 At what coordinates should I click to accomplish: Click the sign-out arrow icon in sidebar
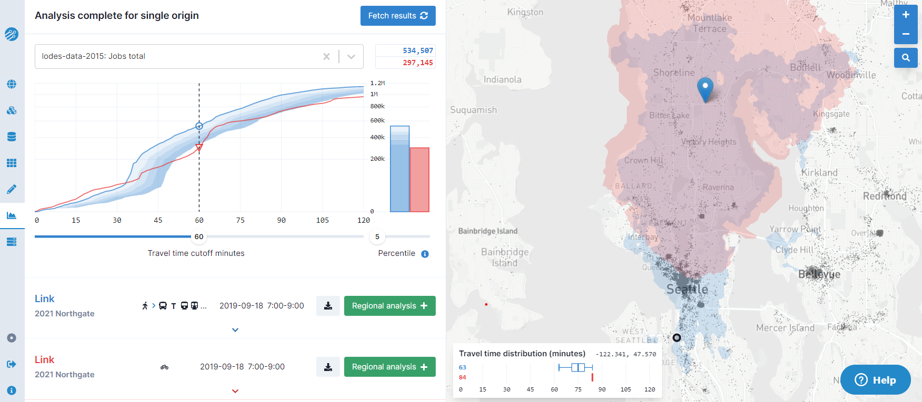pos(12,364)
